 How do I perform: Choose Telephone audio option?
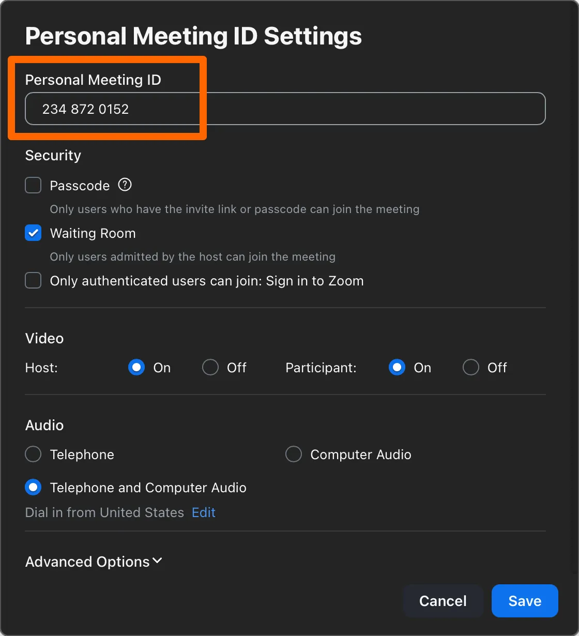(x=33, y=455)
